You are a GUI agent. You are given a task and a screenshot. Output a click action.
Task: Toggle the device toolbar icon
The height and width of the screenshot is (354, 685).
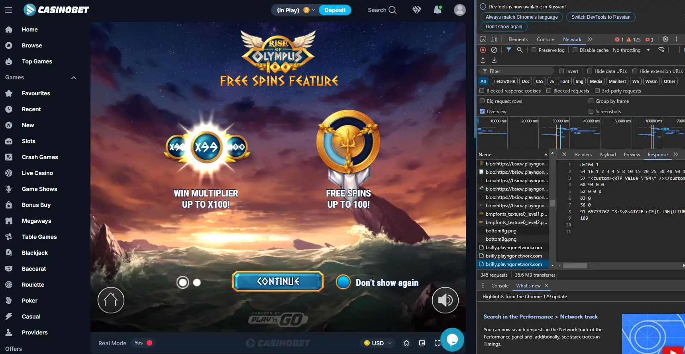pos(494,39)
